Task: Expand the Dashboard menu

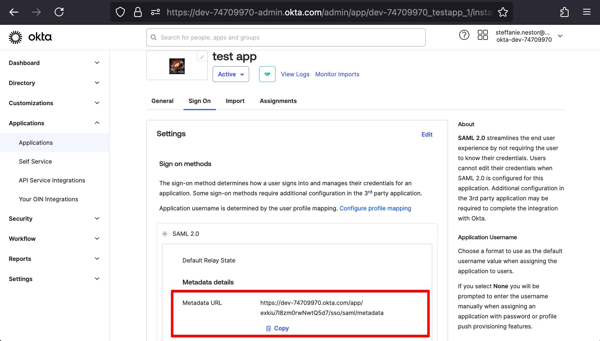Action: (55, 63)
